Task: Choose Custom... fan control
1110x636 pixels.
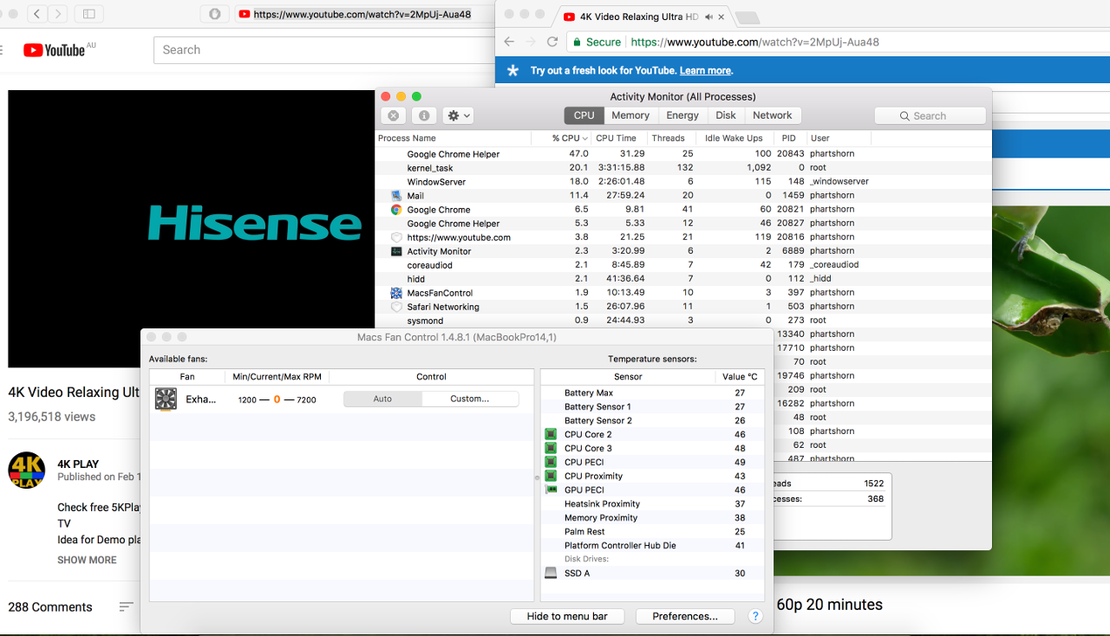Action: pos(470,399)
